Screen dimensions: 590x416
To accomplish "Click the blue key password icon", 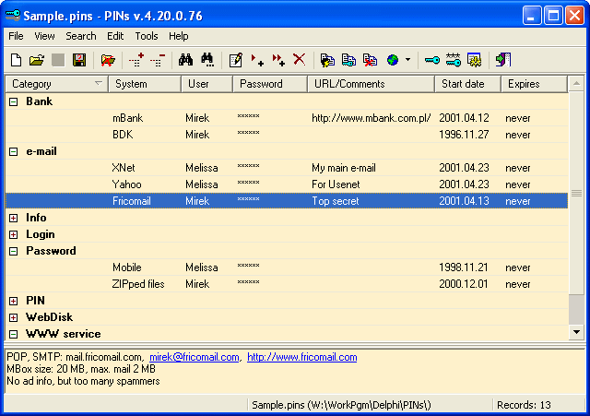I will coord(431,60).
